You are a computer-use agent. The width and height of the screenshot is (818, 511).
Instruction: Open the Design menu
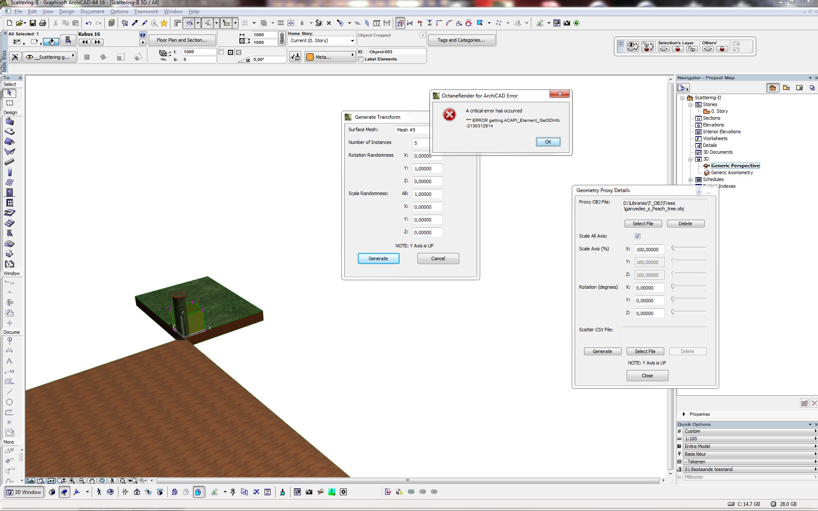click(x=66, y=11)
